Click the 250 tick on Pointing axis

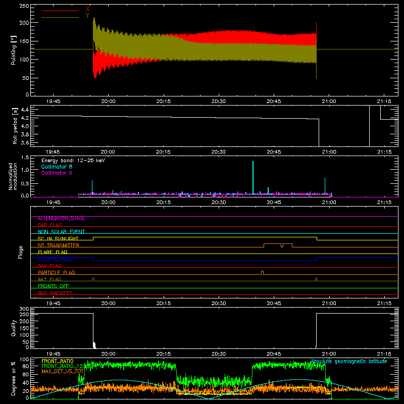click(x=24, y=6)
